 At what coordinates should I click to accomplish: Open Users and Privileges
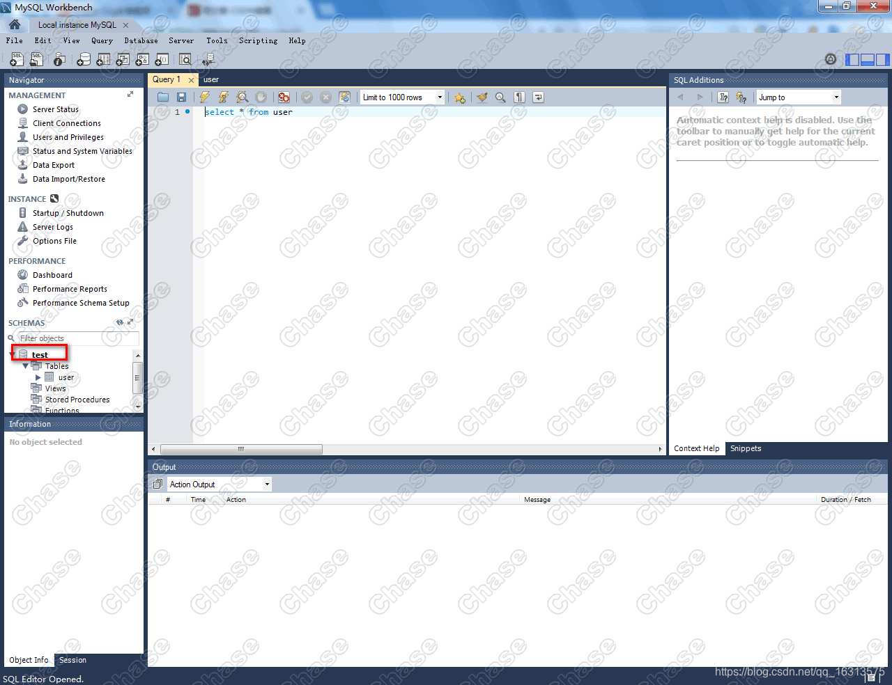(x=68, y=137)
